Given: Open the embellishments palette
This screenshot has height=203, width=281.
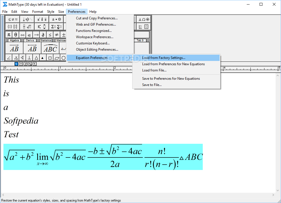Looking at the screenshot, I should (x=42, y=19).
